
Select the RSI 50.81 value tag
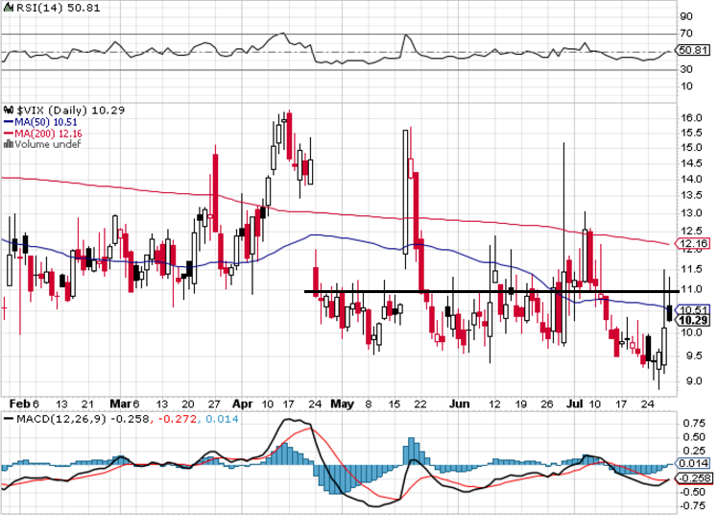tap(692, 50)
